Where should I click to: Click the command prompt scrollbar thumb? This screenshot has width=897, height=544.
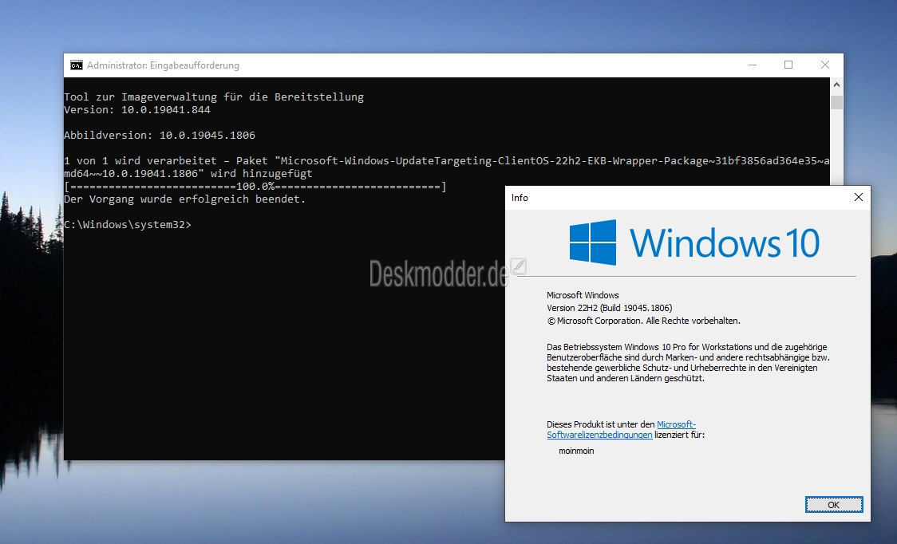point(836,102)
